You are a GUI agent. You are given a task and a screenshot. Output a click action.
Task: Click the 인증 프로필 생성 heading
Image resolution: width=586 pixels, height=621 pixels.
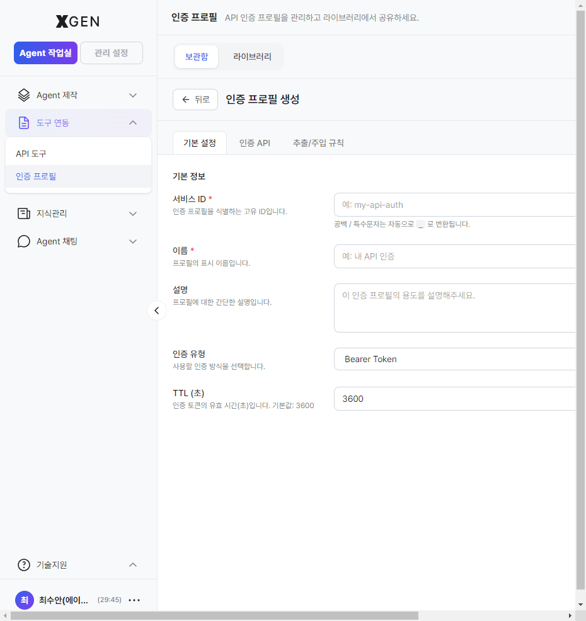click(262, 99)
